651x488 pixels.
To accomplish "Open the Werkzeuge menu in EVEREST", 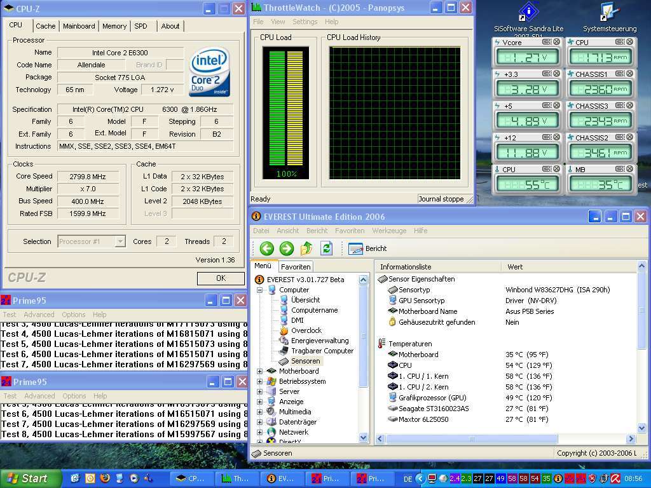I will pos(389,231).
